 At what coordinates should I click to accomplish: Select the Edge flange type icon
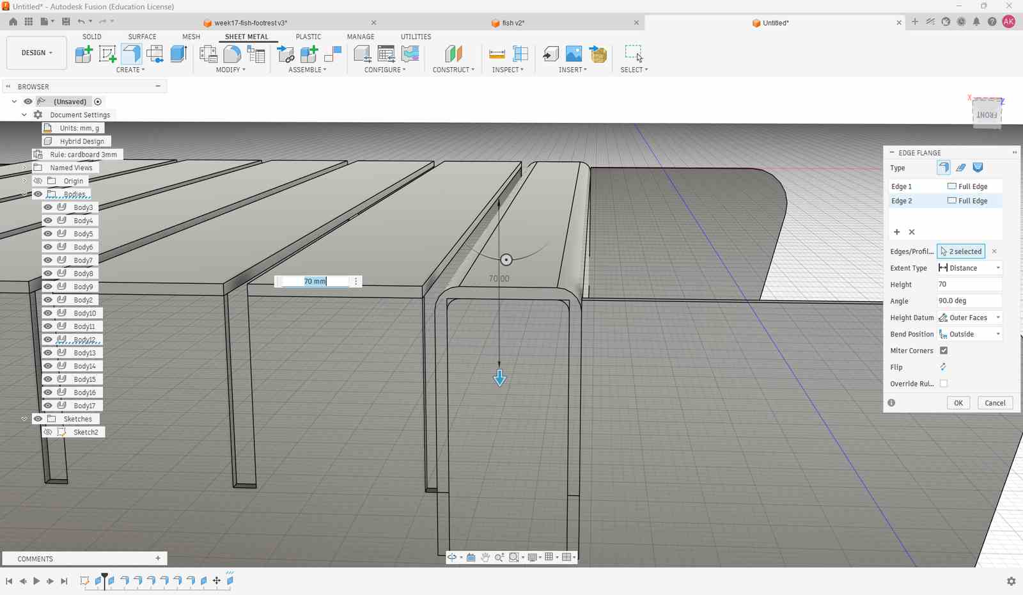pyautogui.click(x=944, y=168)
